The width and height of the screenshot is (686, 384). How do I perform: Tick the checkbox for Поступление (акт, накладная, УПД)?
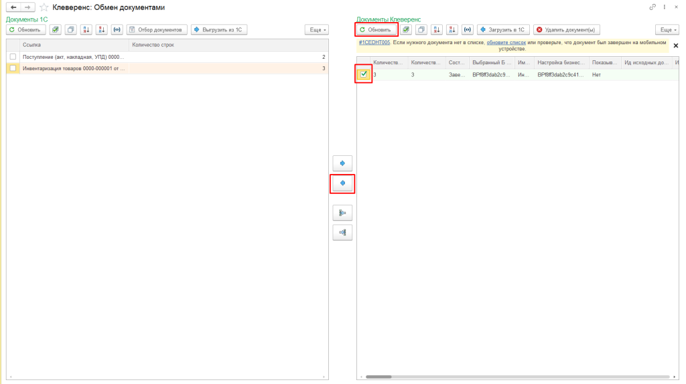[x=13, y=57]
